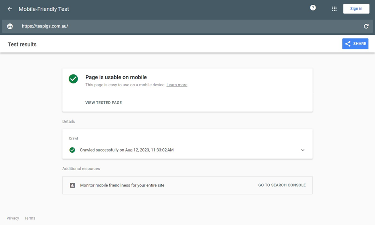
Task: Click the back arrow icon
Action: click(x=10, y=9)
